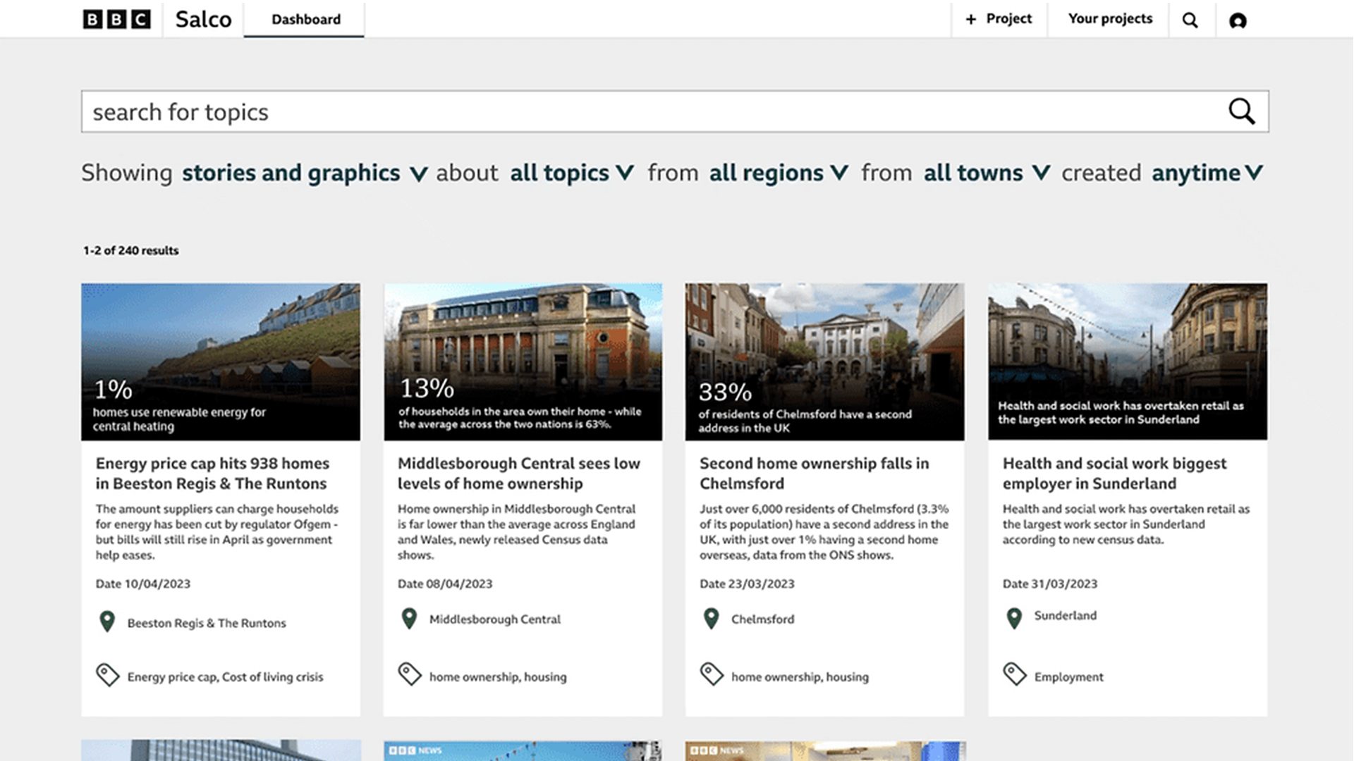This screenshot has height=761, width=1354.
Task: Expand the anytime created filter
Action: (x=1197, y=173)
